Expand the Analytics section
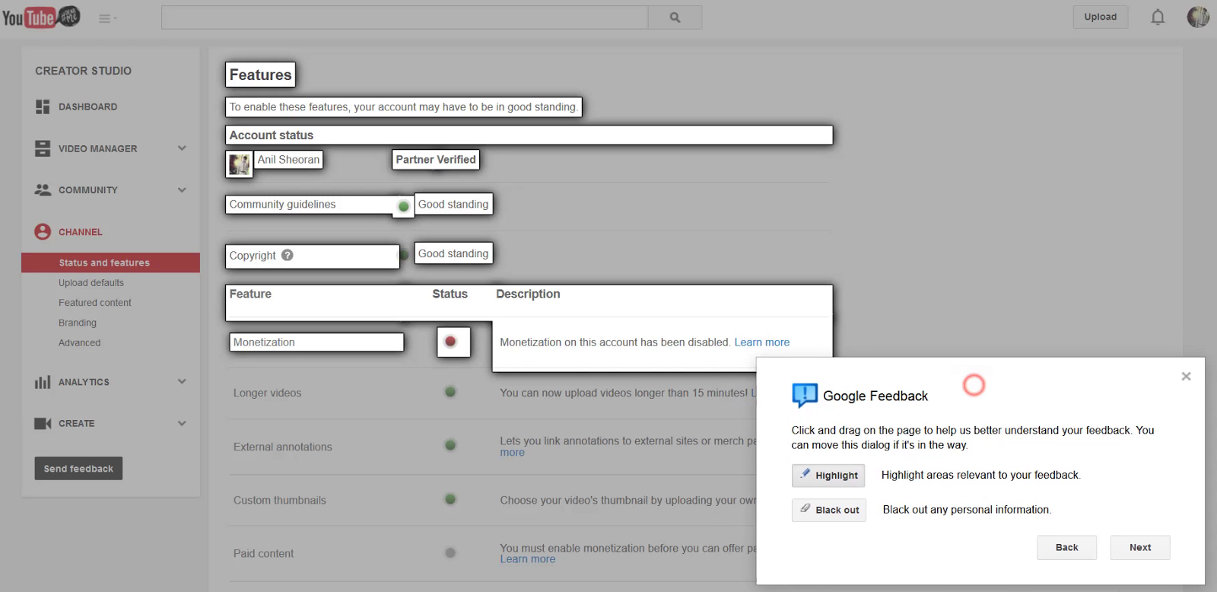The height and width of the screenshot is (592, 1217). 182,381
